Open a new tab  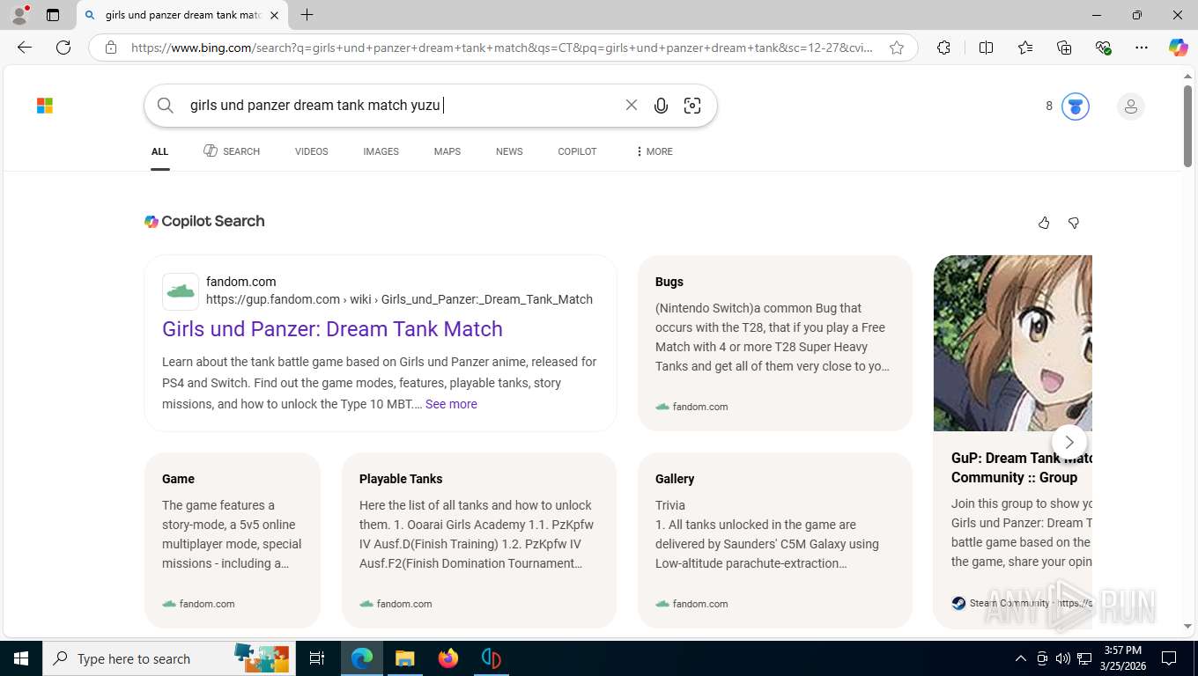click(x=307, y=15)
